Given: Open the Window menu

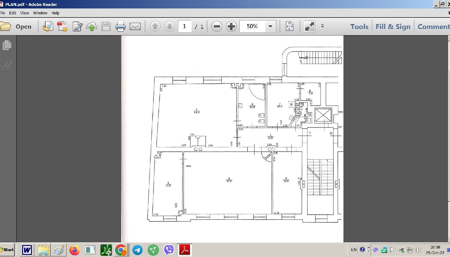Looking at the screenshot, I should tap(40, 13).
